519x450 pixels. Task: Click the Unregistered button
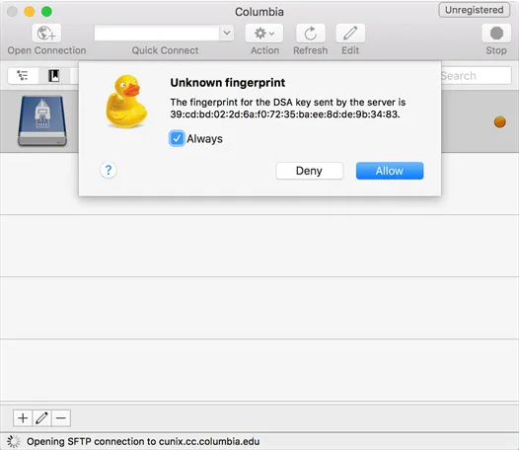(x=474, y=10)
